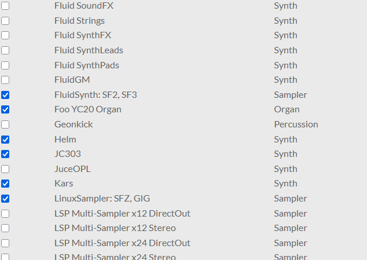Enable the Geonkick percussion checkbox
This screenshot has height=260, width=367.
(x=5, y=124)
